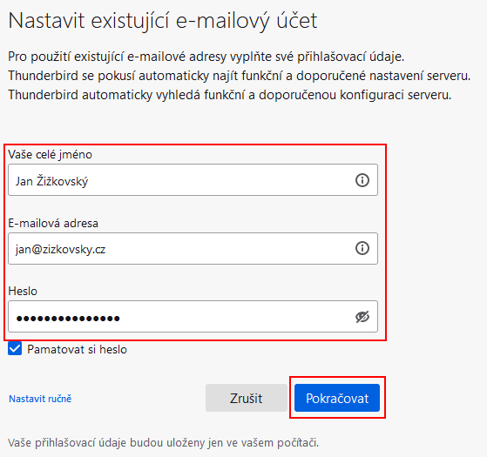Focus the Heslo password input field
487x457 pixels.
click(193, 317)
